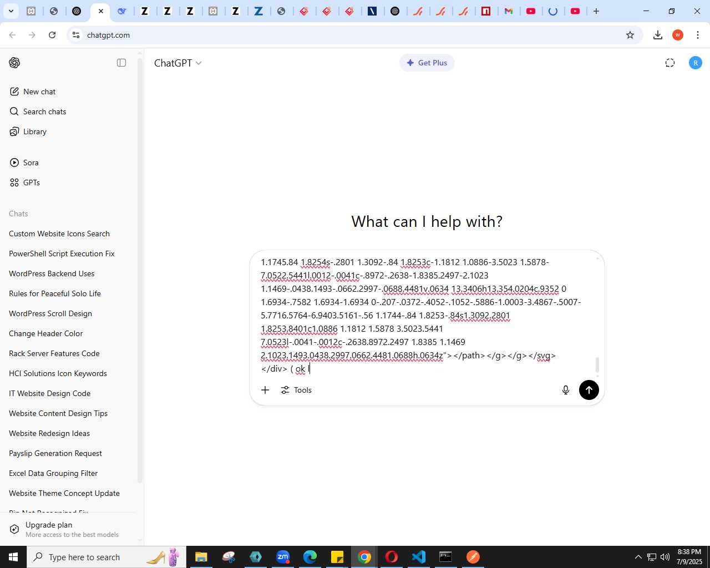Image resolution: width=710 pixels, height=568 pixels.
Task: Click the volume speaker icon in tray
Action: click(665, 557)
